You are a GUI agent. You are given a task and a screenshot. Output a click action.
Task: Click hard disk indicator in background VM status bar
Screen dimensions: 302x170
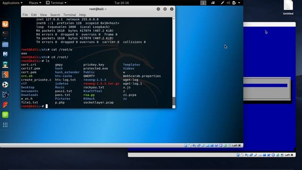(238, 155)
